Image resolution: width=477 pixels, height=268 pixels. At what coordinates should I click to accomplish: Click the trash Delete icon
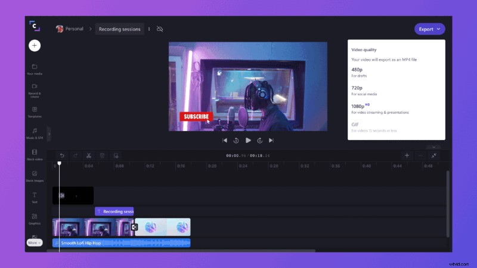pos(102,155)
